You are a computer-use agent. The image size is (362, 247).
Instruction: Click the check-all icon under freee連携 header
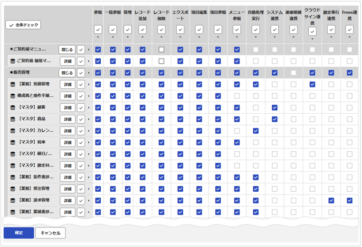pos(350,30)
